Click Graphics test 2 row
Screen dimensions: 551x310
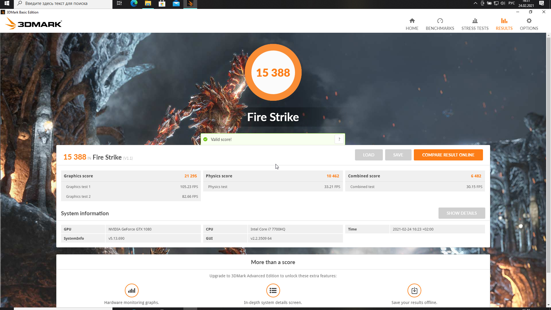131,196
